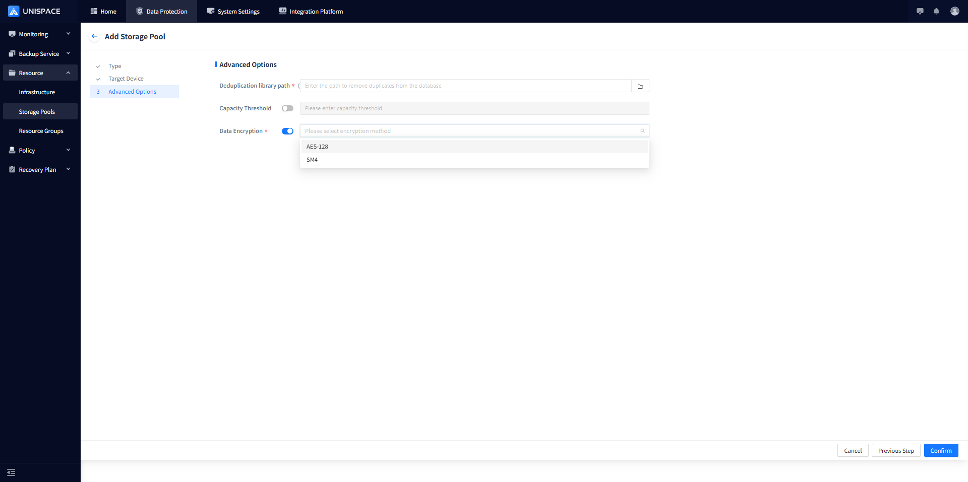Open the System Settings tab
Viewport: 968px width, 482px height.
tap(233, 11)
